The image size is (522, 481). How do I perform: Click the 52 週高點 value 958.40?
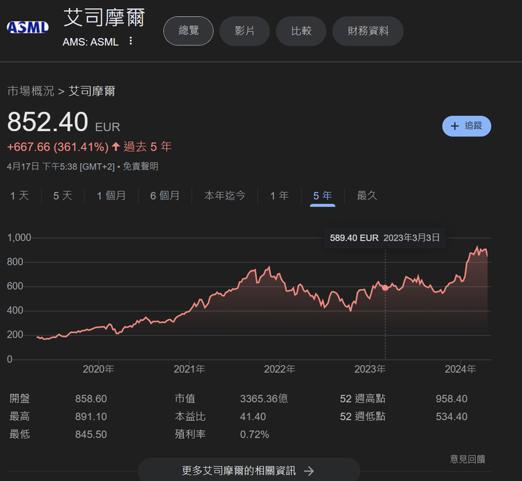click(x=452, y=399)
